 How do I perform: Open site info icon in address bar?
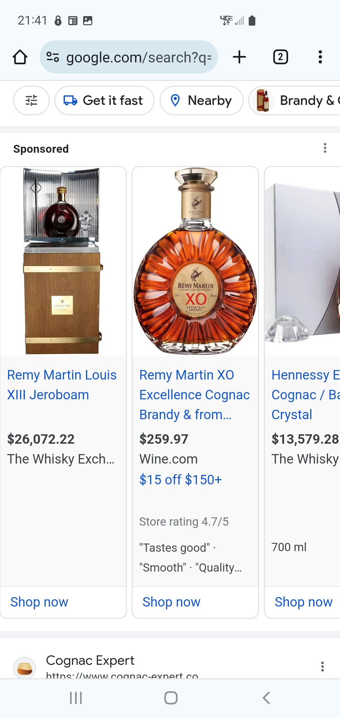click(x=53, y=57)
